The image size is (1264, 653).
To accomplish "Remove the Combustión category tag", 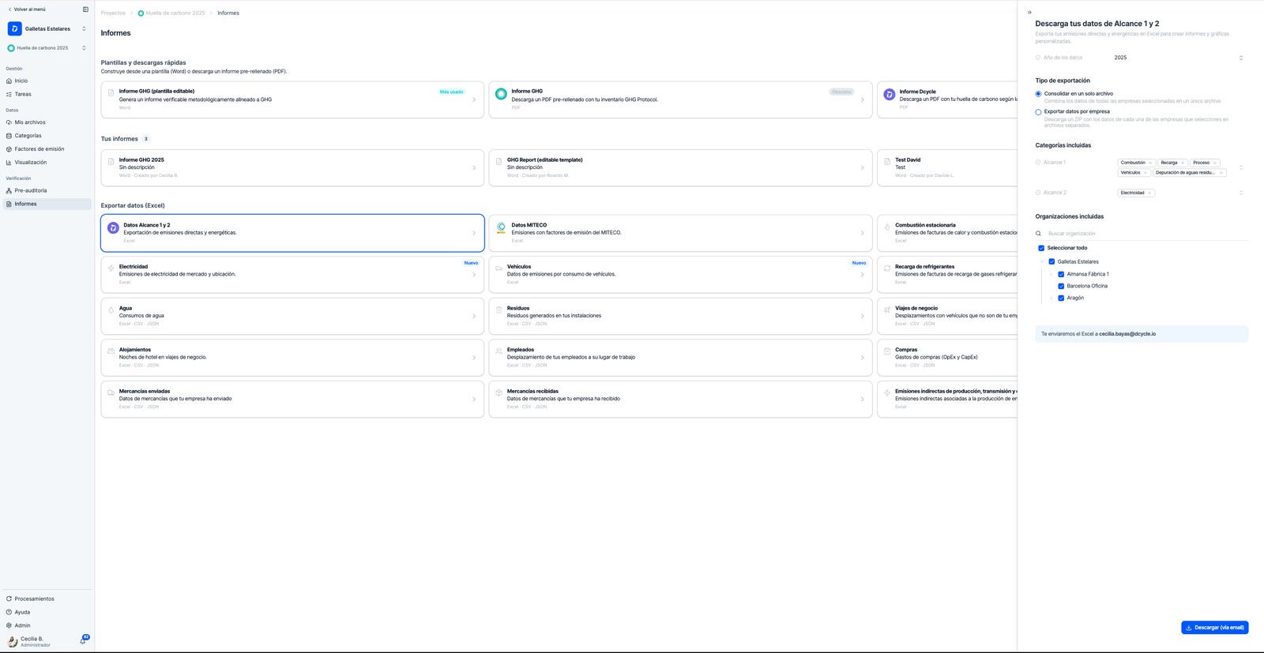I will (1150, 163).
